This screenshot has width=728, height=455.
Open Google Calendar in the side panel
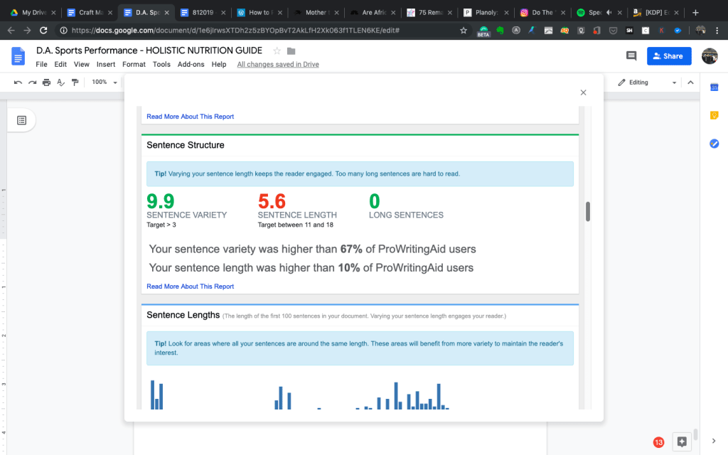(714, 87)
